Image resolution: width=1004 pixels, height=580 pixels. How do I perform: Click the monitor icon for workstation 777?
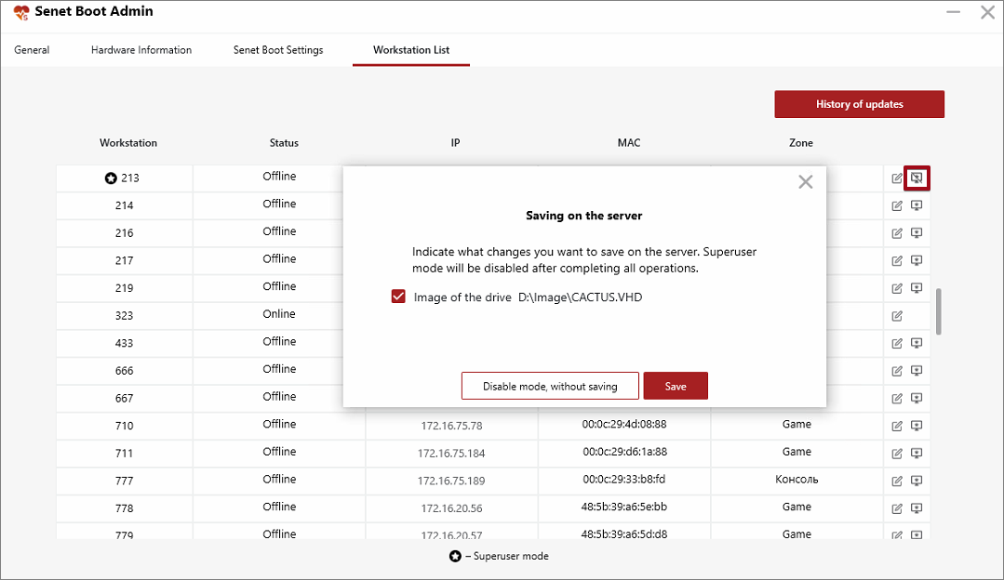pos(917,481)
